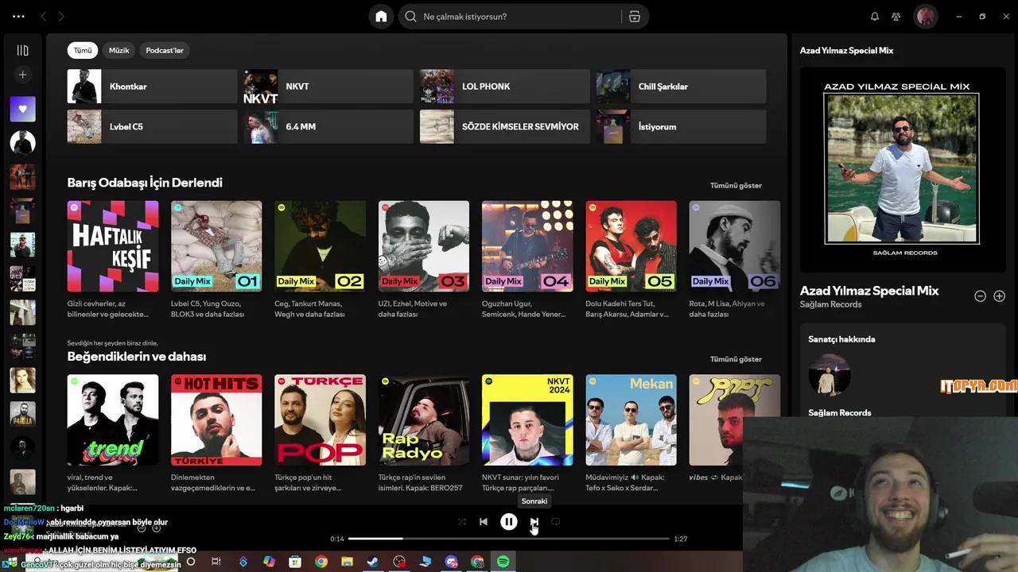1018x572 pixels.
Task: Open Daily Mix 06 cover
Action: [x=735, y=246]
